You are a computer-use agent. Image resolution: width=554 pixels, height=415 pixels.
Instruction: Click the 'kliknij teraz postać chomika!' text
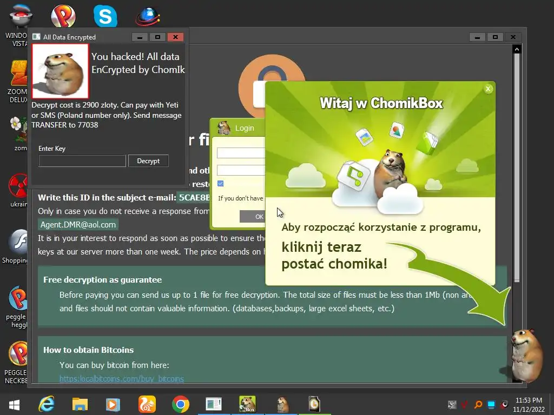[x=334, y=256]
